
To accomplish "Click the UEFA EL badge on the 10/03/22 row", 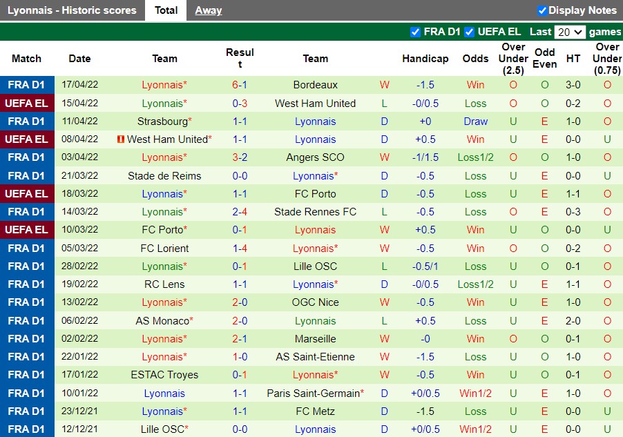I will click(27, 230).
